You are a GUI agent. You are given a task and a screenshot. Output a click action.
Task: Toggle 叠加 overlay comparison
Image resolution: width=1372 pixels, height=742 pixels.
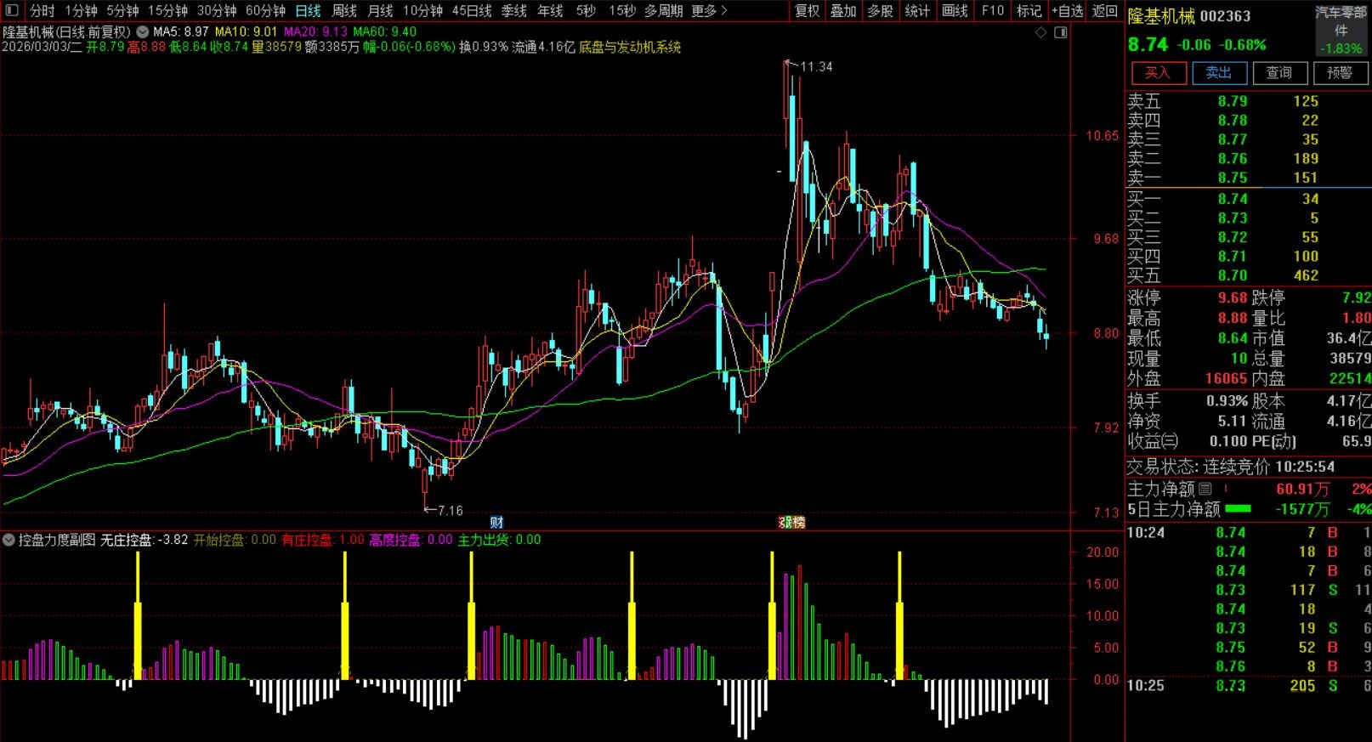tap(843, 11)
